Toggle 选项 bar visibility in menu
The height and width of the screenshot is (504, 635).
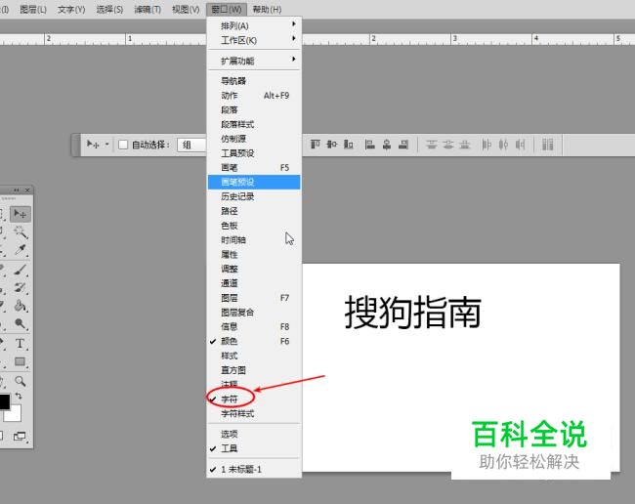[x=254, y=434]
